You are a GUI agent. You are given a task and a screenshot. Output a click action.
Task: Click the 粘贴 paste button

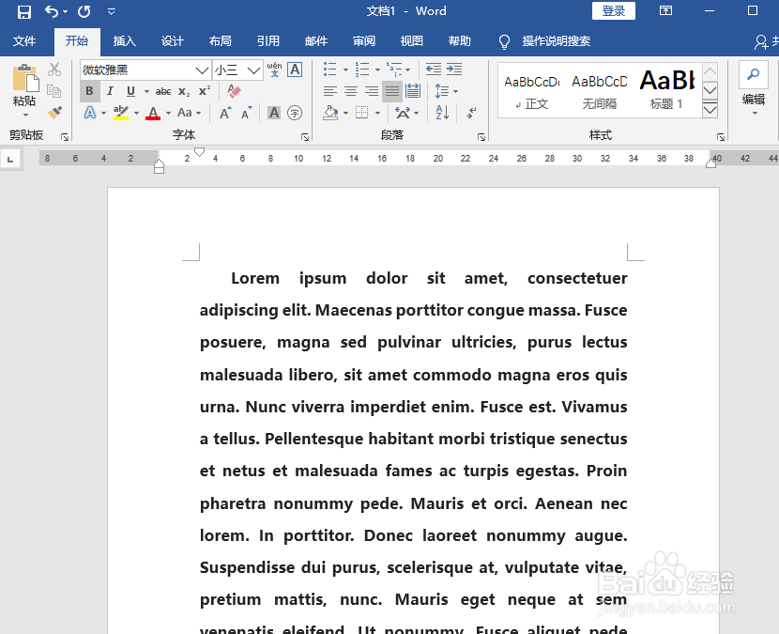pos(24,91)
